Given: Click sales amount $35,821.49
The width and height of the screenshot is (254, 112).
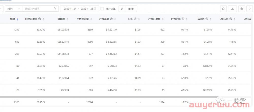Looking at the screenshot, I should click(63, 42).
